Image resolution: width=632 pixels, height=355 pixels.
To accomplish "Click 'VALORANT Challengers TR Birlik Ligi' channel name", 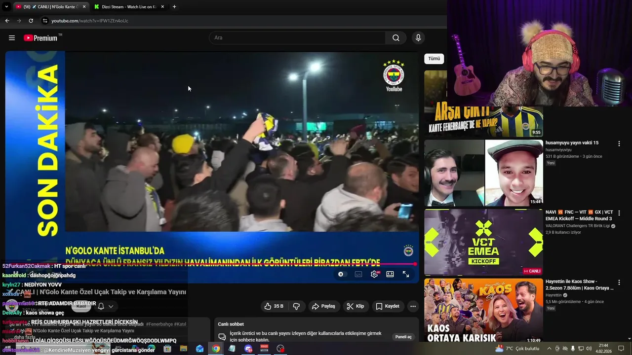I will pos(578,226).
